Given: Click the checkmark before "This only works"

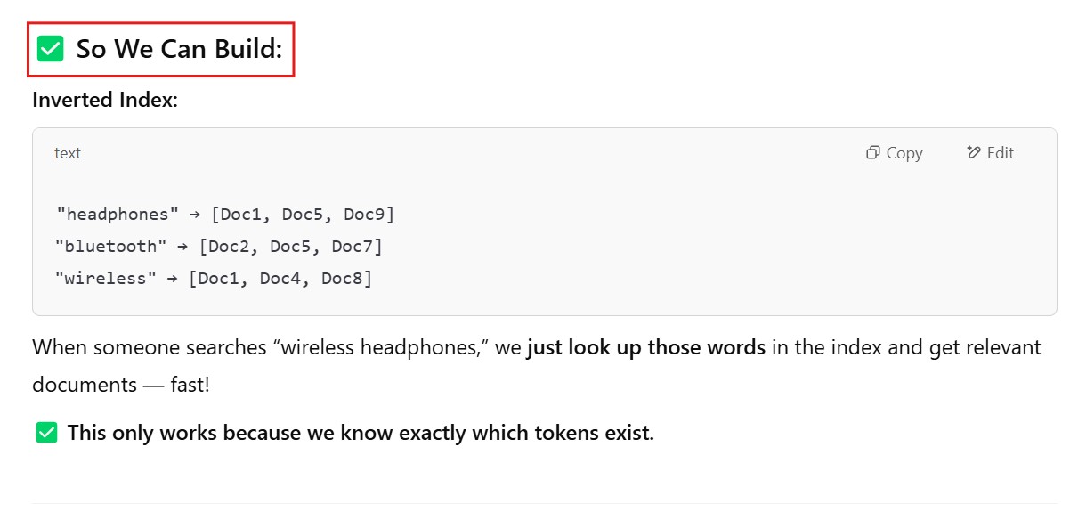Looking at the screenshot, I should (46, 434).
